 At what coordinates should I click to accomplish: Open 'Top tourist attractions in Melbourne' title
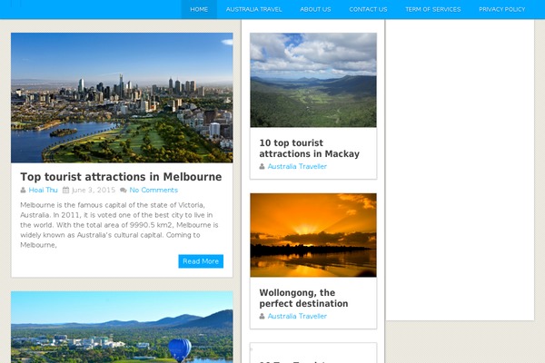click(121, 176)
